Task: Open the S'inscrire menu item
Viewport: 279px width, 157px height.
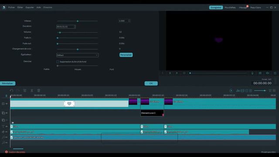Action: 48,7
